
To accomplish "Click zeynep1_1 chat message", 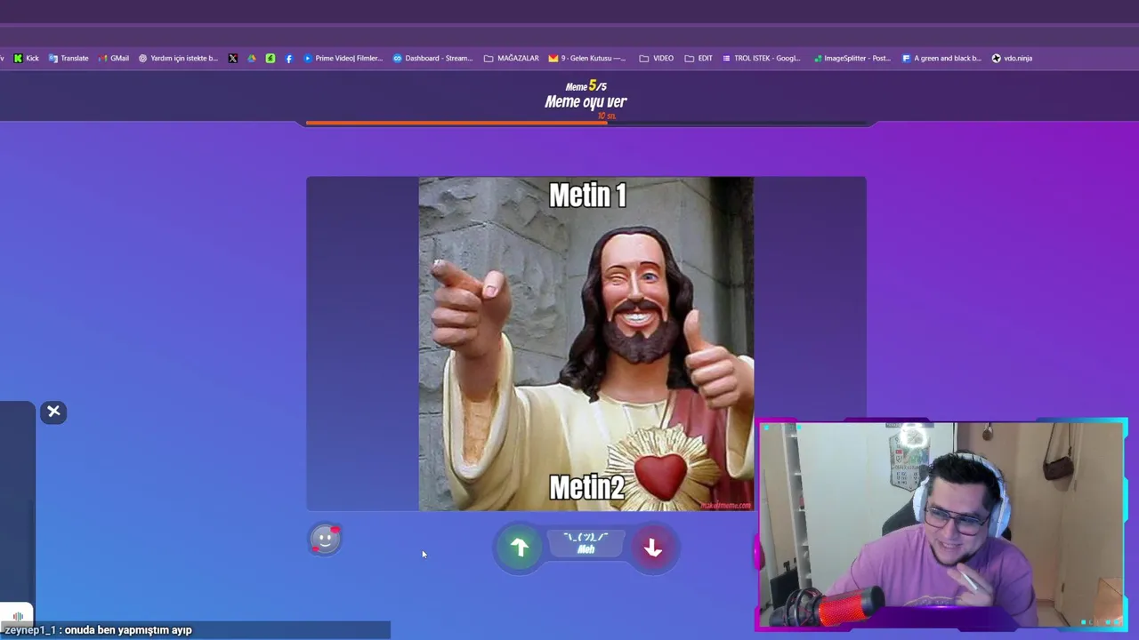I will (x=98, y=630).
